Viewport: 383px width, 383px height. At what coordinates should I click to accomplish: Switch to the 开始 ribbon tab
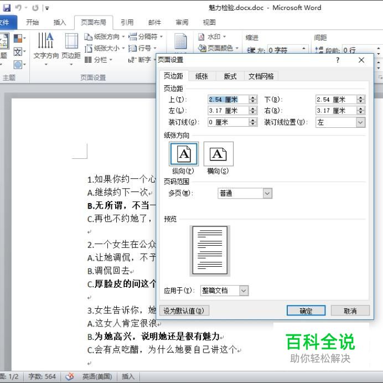(33, 23)
